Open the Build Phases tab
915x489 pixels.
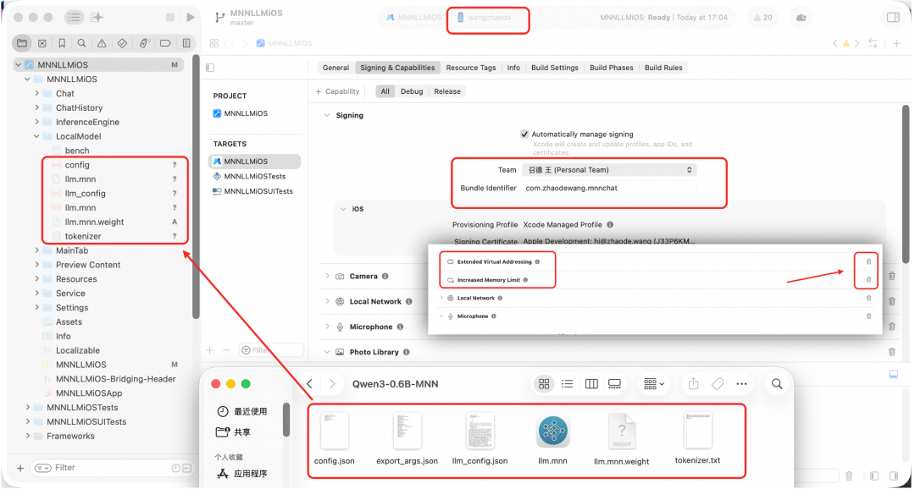pos(611,68)
